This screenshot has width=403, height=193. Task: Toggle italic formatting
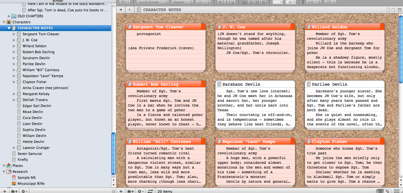click(226, 2)
